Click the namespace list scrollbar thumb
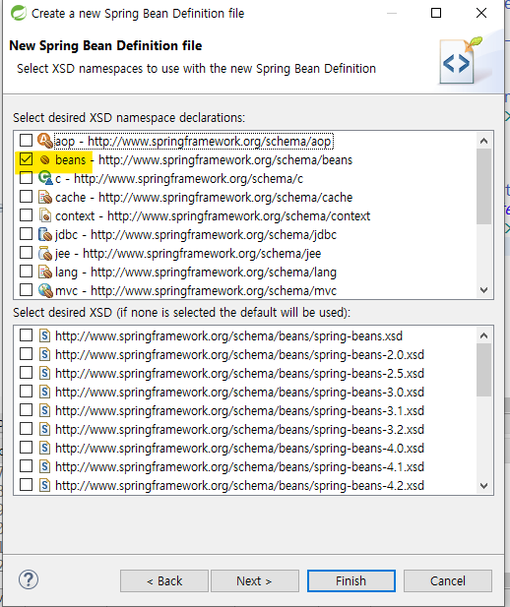 [x=483, y=186]
